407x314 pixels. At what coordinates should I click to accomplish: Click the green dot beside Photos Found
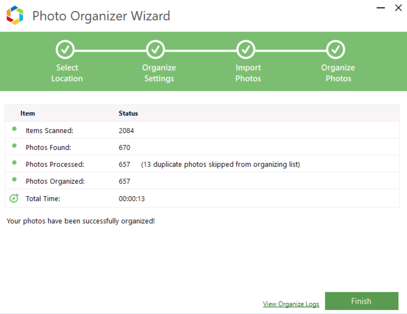pyautogui.click(x=15, y=145)
